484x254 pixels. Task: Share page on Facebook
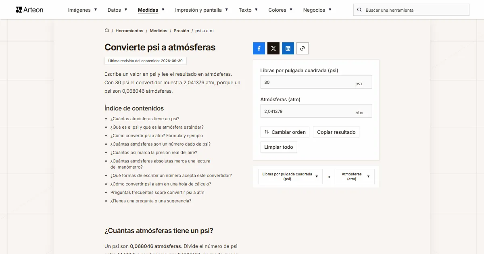click(259, 48)
